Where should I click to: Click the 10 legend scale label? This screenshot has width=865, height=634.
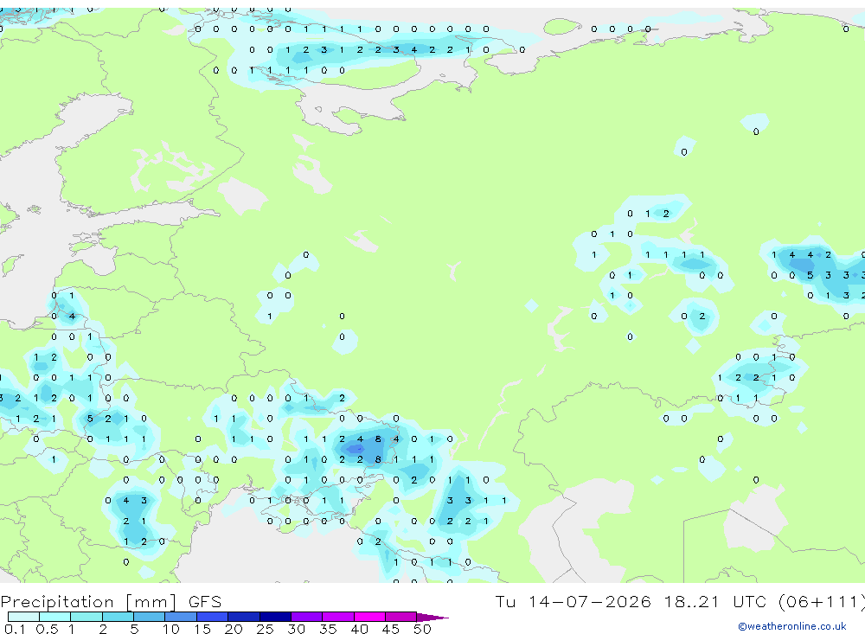click(x=171, y=629)
